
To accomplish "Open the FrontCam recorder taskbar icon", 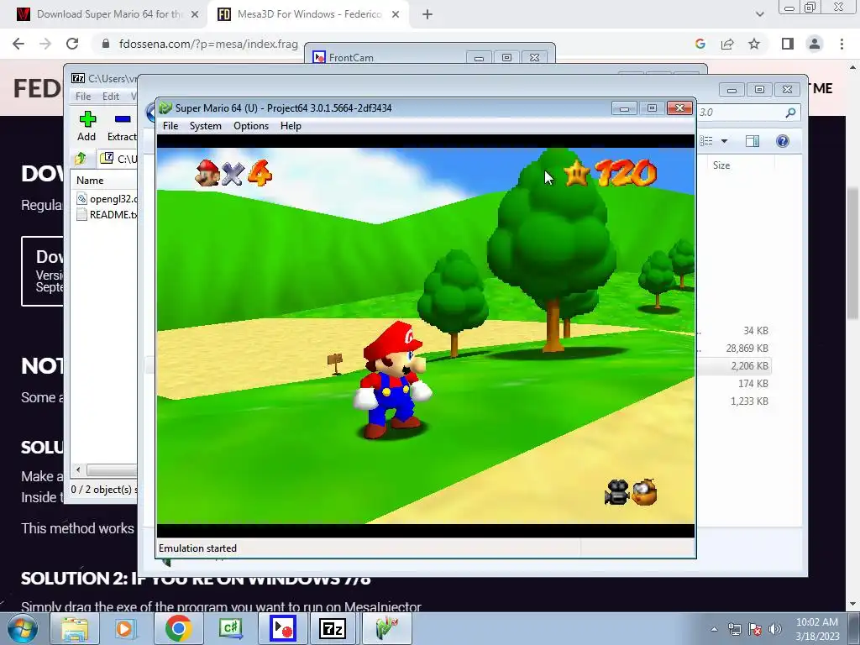I will click(x=283, y=628).
